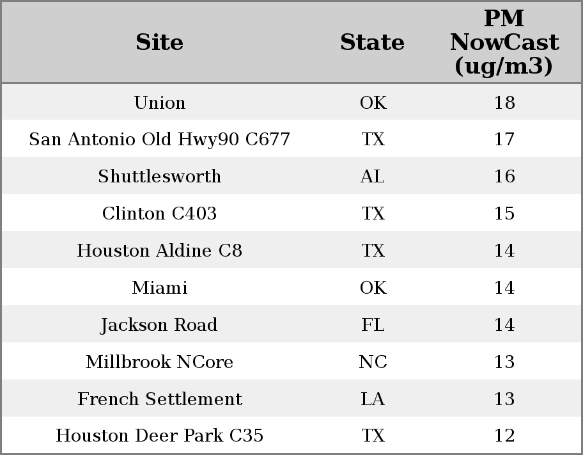Select the Union site cell
The height and width of the screenshot is (455, 583).
pyautogui.click(x=160, y=102)
